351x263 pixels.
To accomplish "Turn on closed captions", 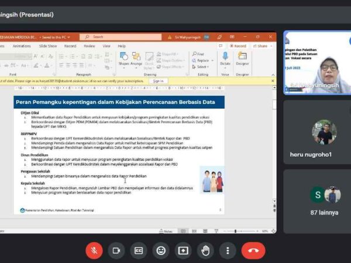I will coord(139,250).
